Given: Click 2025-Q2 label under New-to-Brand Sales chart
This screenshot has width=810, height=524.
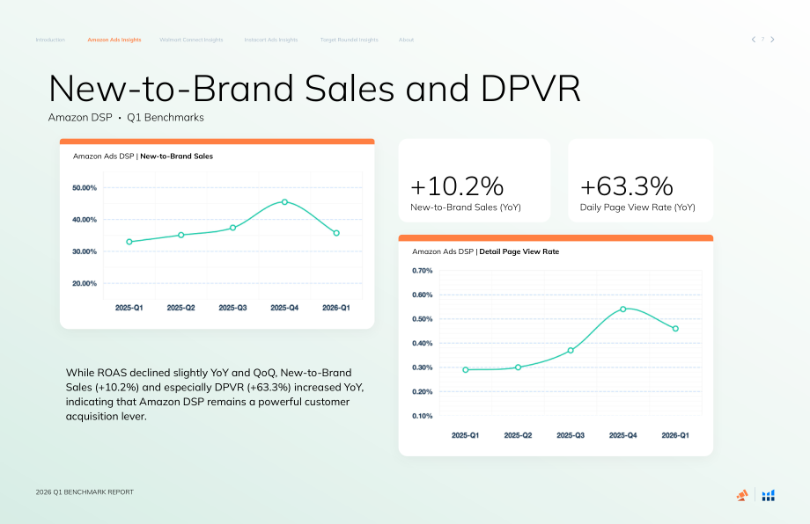Looking at the screenshot, I should click(x=180, y=308).
